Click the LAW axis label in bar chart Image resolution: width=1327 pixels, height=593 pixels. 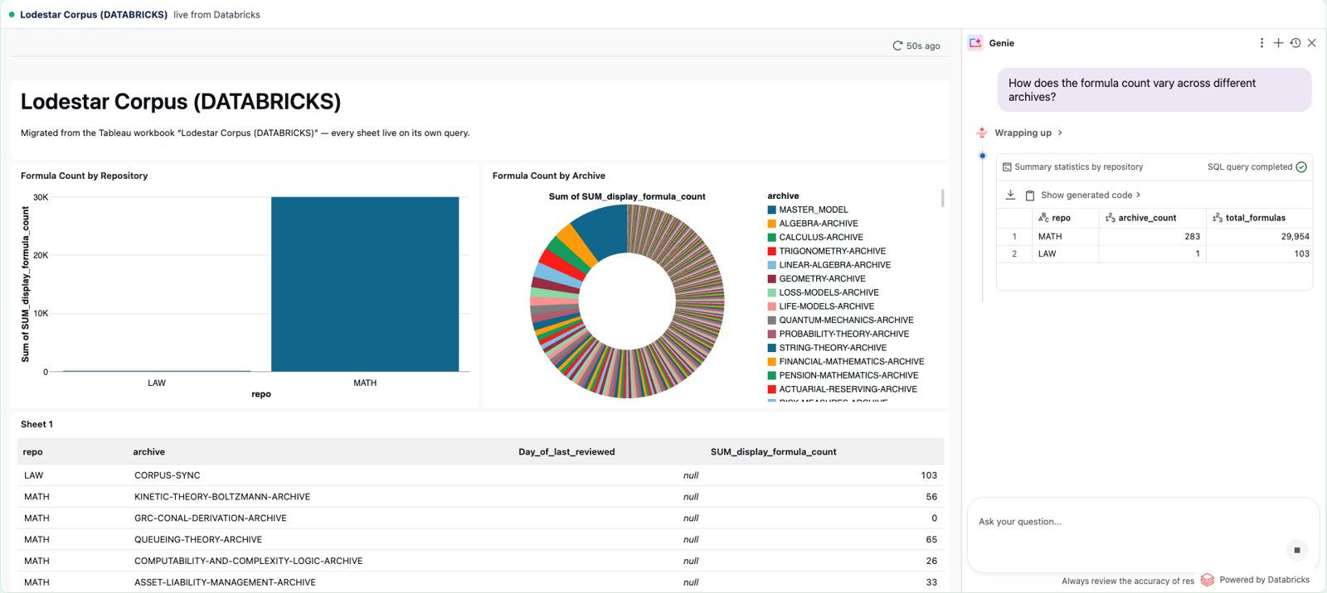[x=157, y=383]
